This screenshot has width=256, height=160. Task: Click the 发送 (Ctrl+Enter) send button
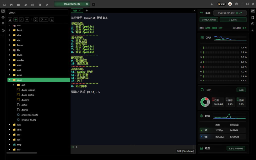point(185,151)
